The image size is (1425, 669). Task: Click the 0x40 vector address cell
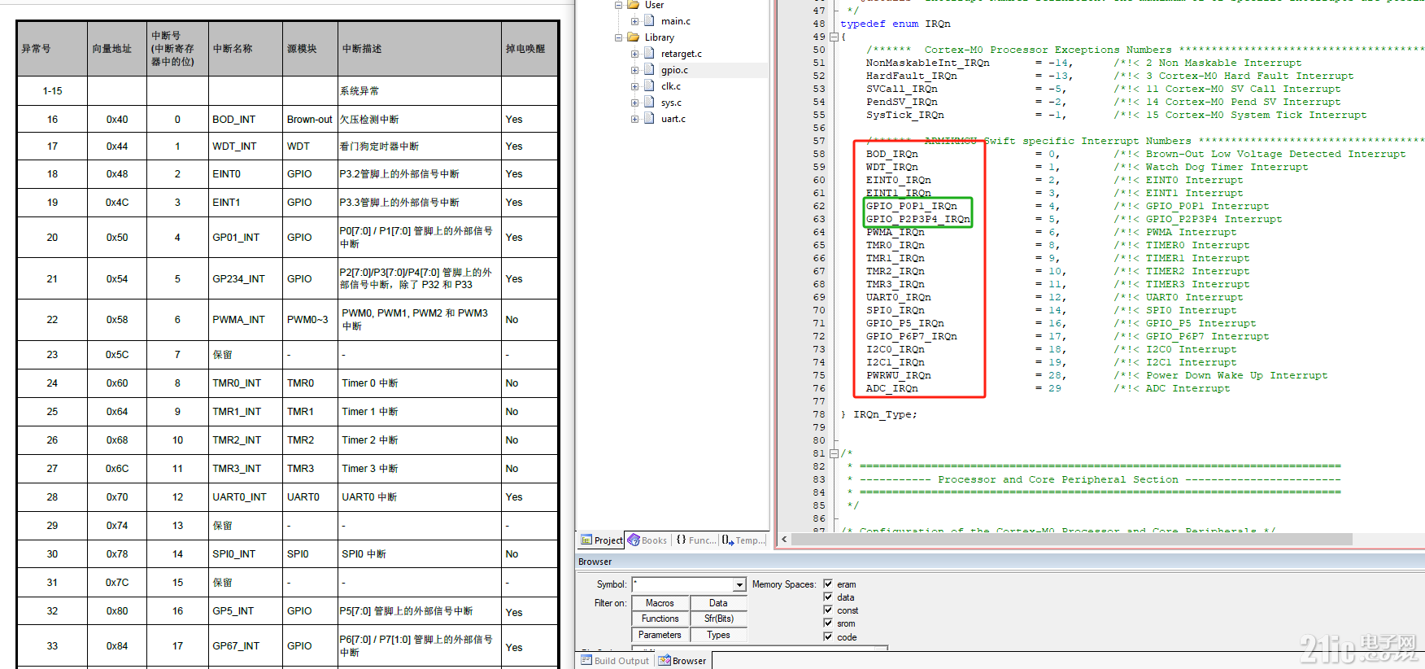coord(117,120)
